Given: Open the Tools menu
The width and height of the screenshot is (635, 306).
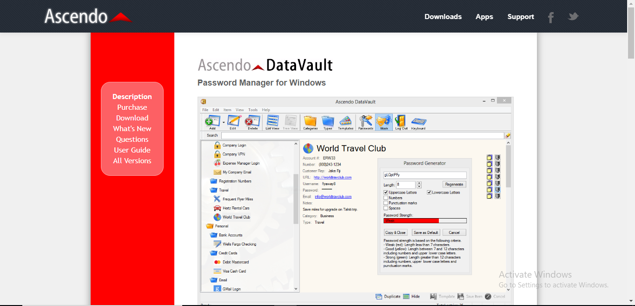Looking at the screenshot, I should [x=253, y=110].
